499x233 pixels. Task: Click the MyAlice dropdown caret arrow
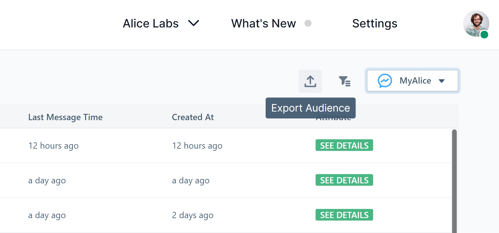point(441,81)
